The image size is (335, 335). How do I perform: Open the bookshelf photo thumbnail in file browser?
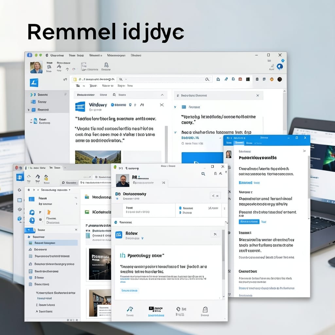pos(100,303)
